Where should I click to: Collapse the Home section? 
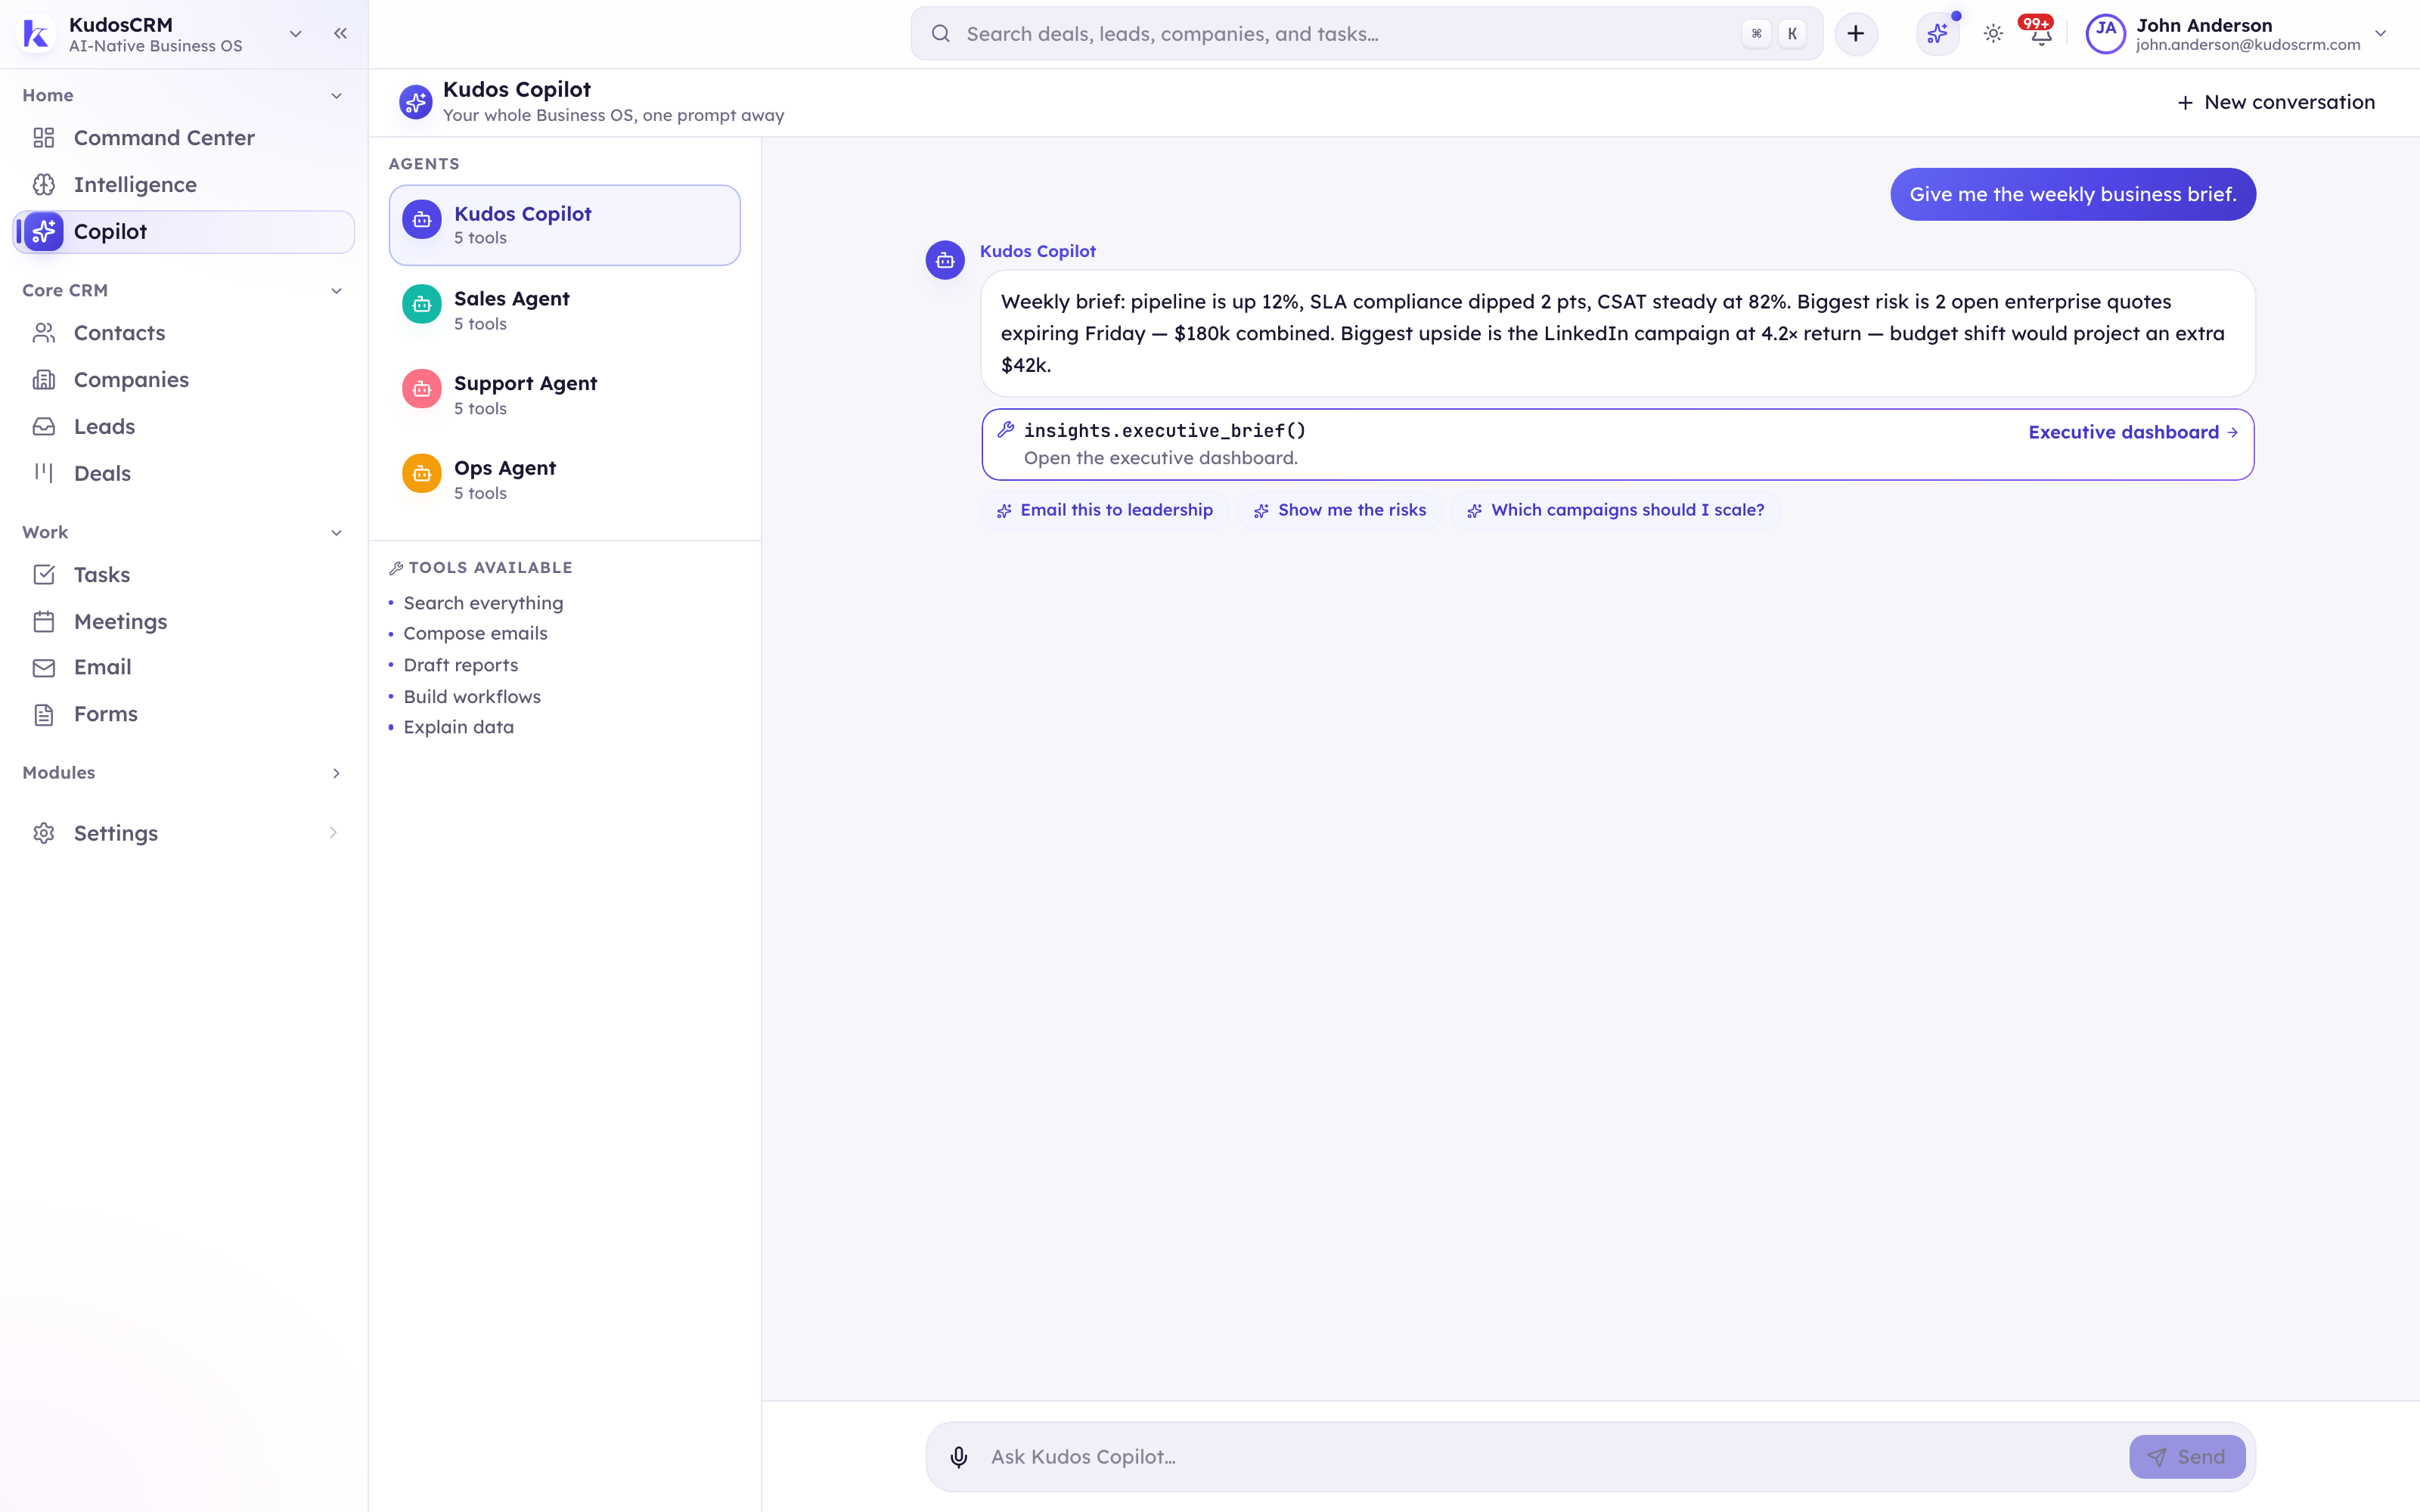coord(336,96)
